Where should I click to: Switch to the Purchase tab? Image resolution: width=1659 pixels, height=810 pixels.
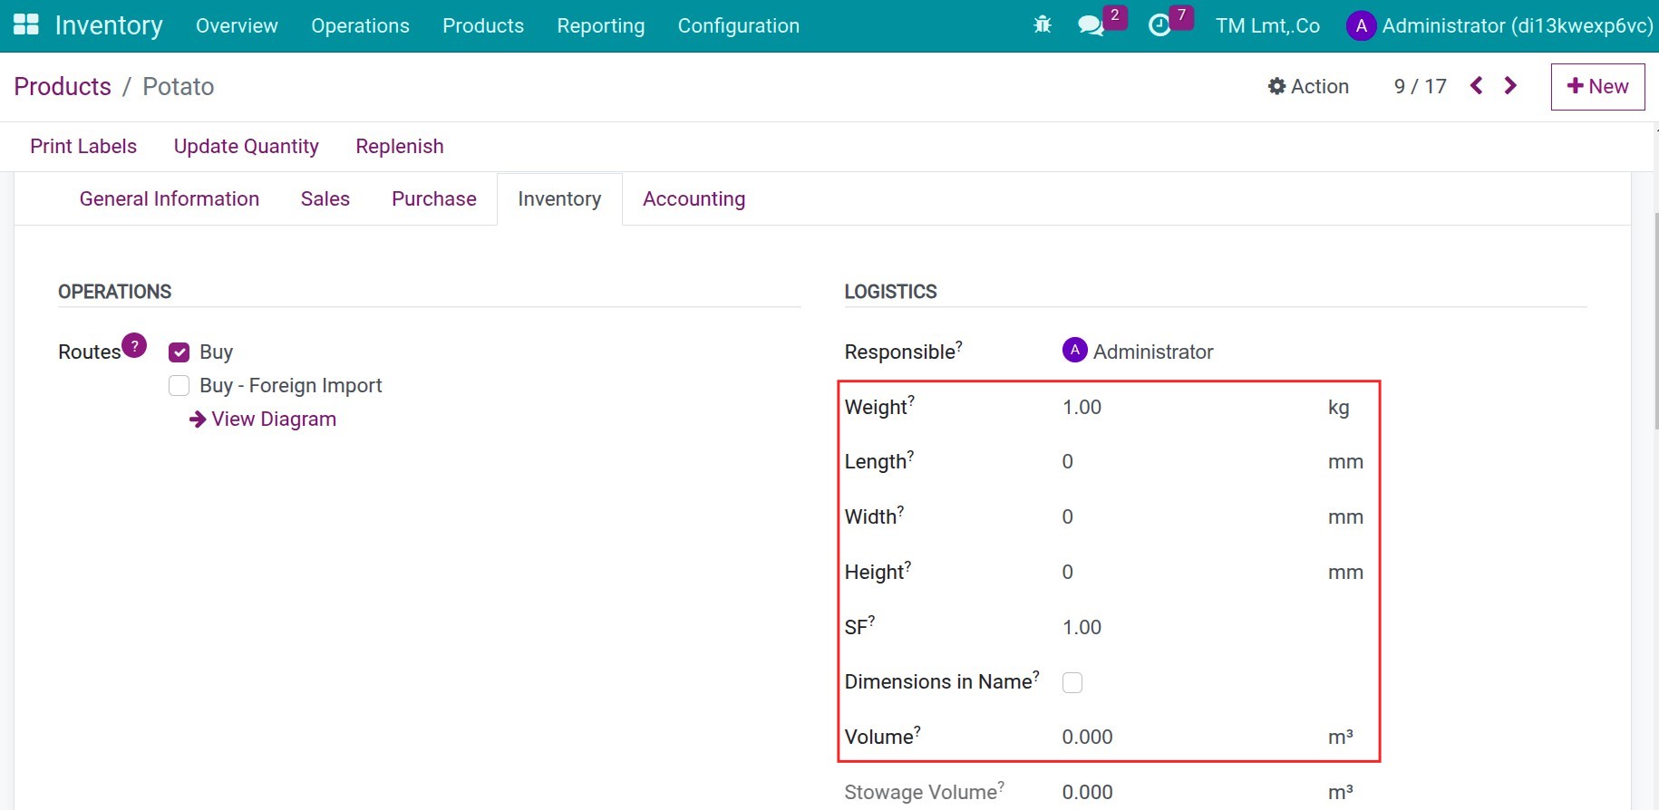click(x=434, y=198)
